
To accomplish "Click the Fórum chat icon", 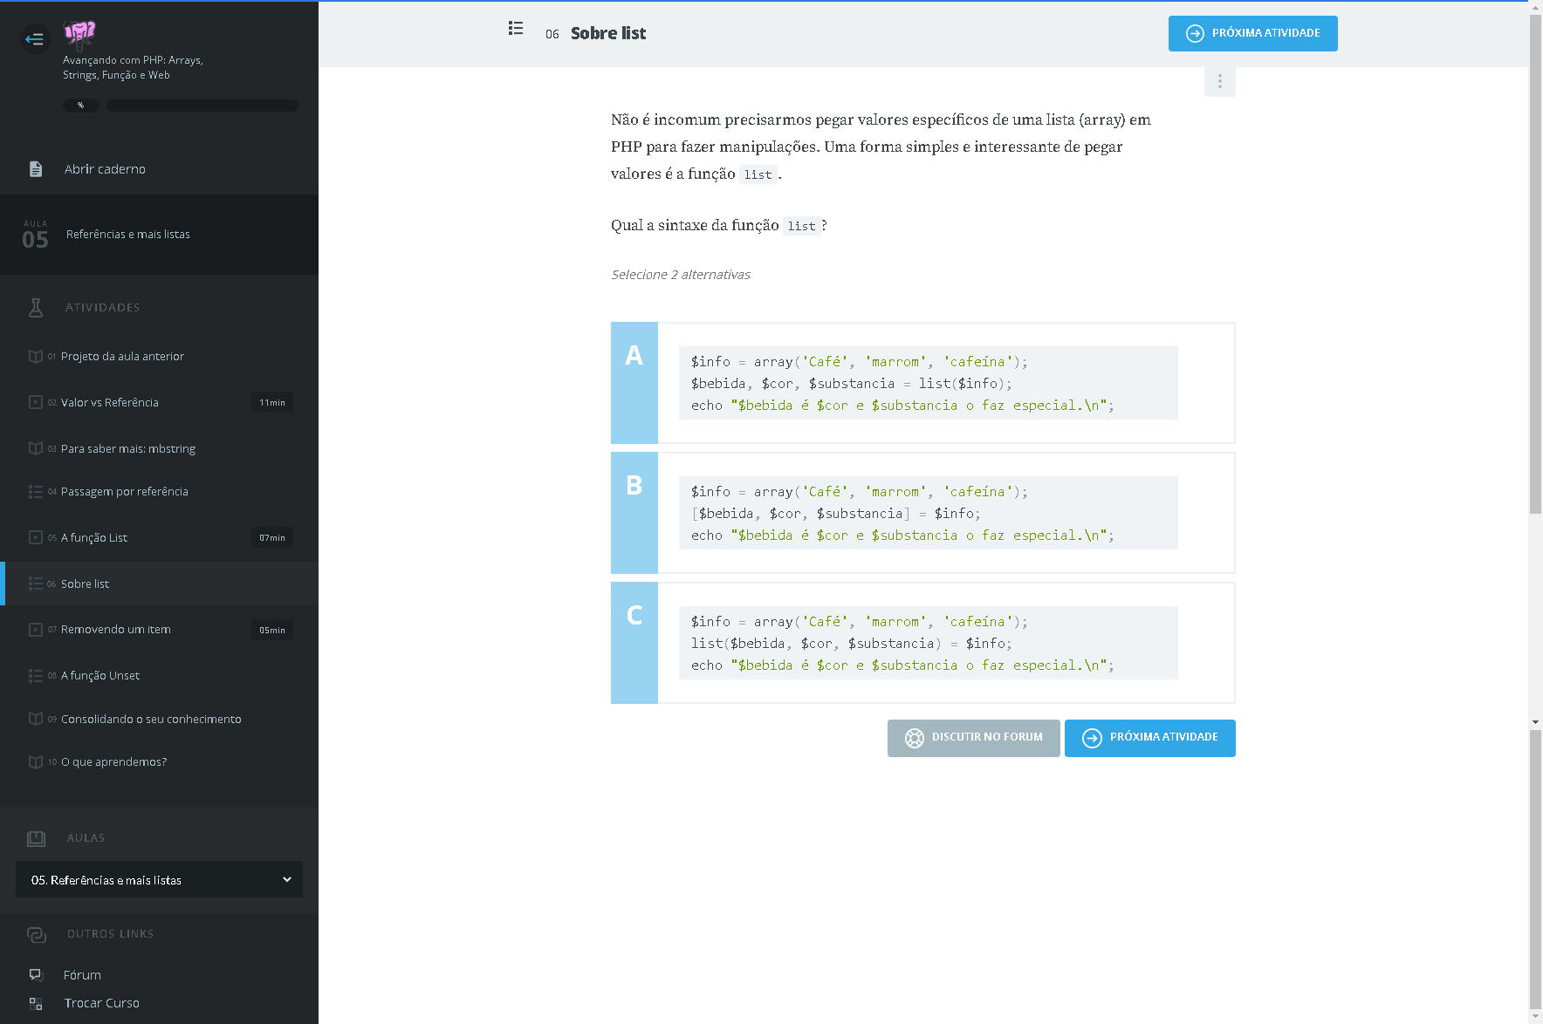I will point(36,975).
